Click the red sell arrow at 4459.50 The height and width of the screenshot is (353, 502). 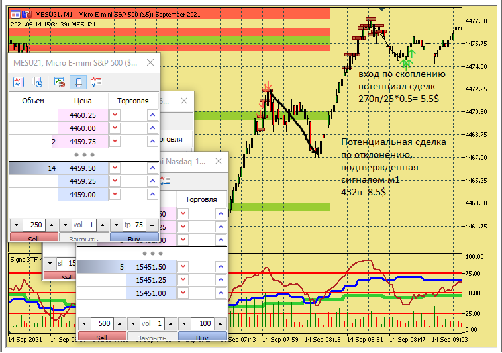[x=115, y=168]
